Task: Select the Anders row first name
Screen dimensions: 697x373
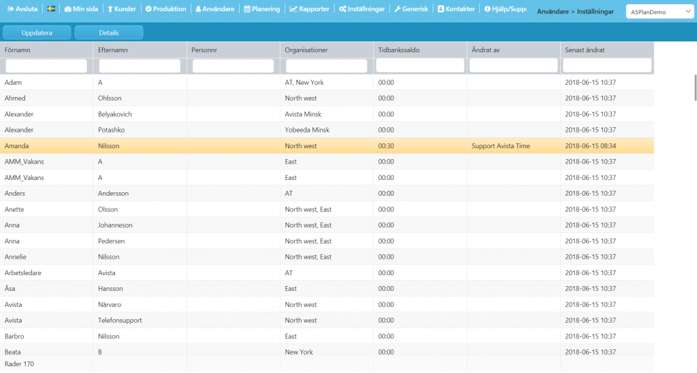Action: tap(15, 194)
